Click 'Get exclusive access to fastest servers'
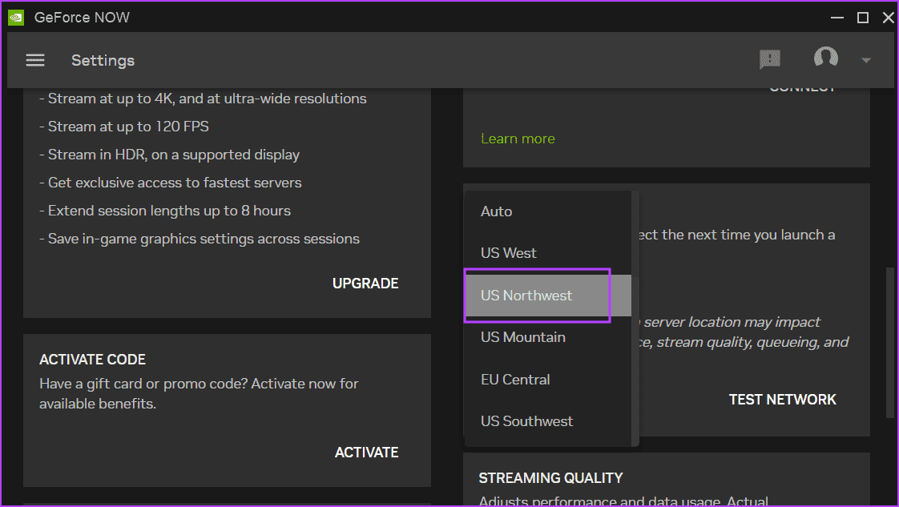 (171, 183)
